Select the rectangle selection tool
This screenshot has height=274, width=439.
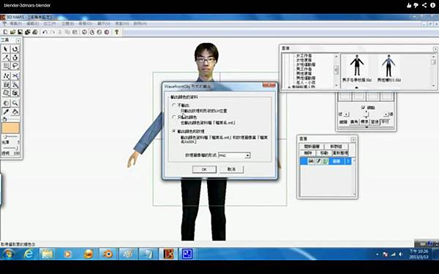[6, 66]
